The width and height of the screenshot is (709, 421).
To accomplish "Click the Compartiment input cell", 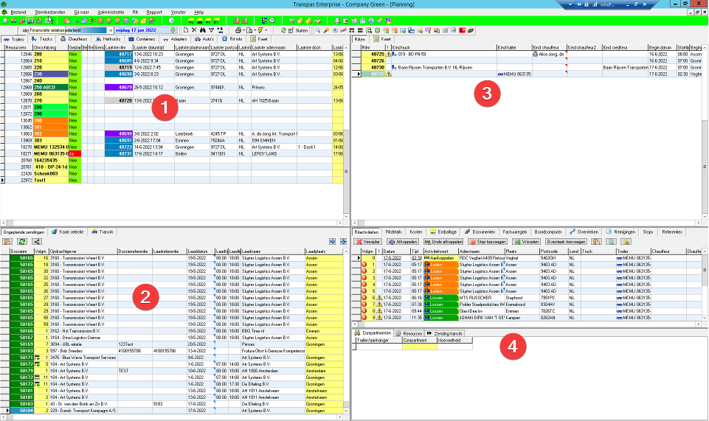I will (x=420, y=347).
